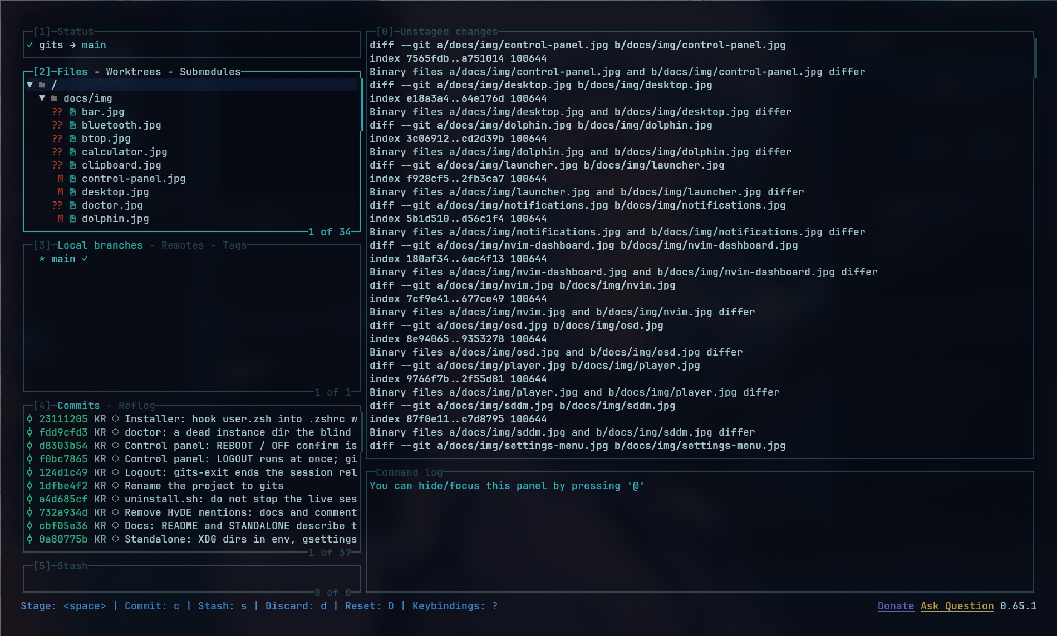
Task: Click the commit graph node for 1dfbe4f2
Action: tap(30, 486)
